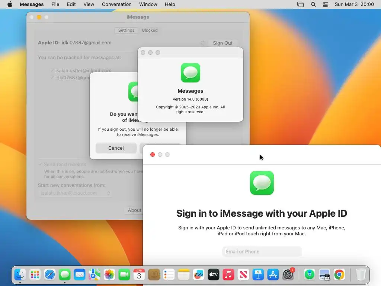This screenshot has width=381, height=286.
Task: Open the Edit menu
Action: [x=71, y=4]
